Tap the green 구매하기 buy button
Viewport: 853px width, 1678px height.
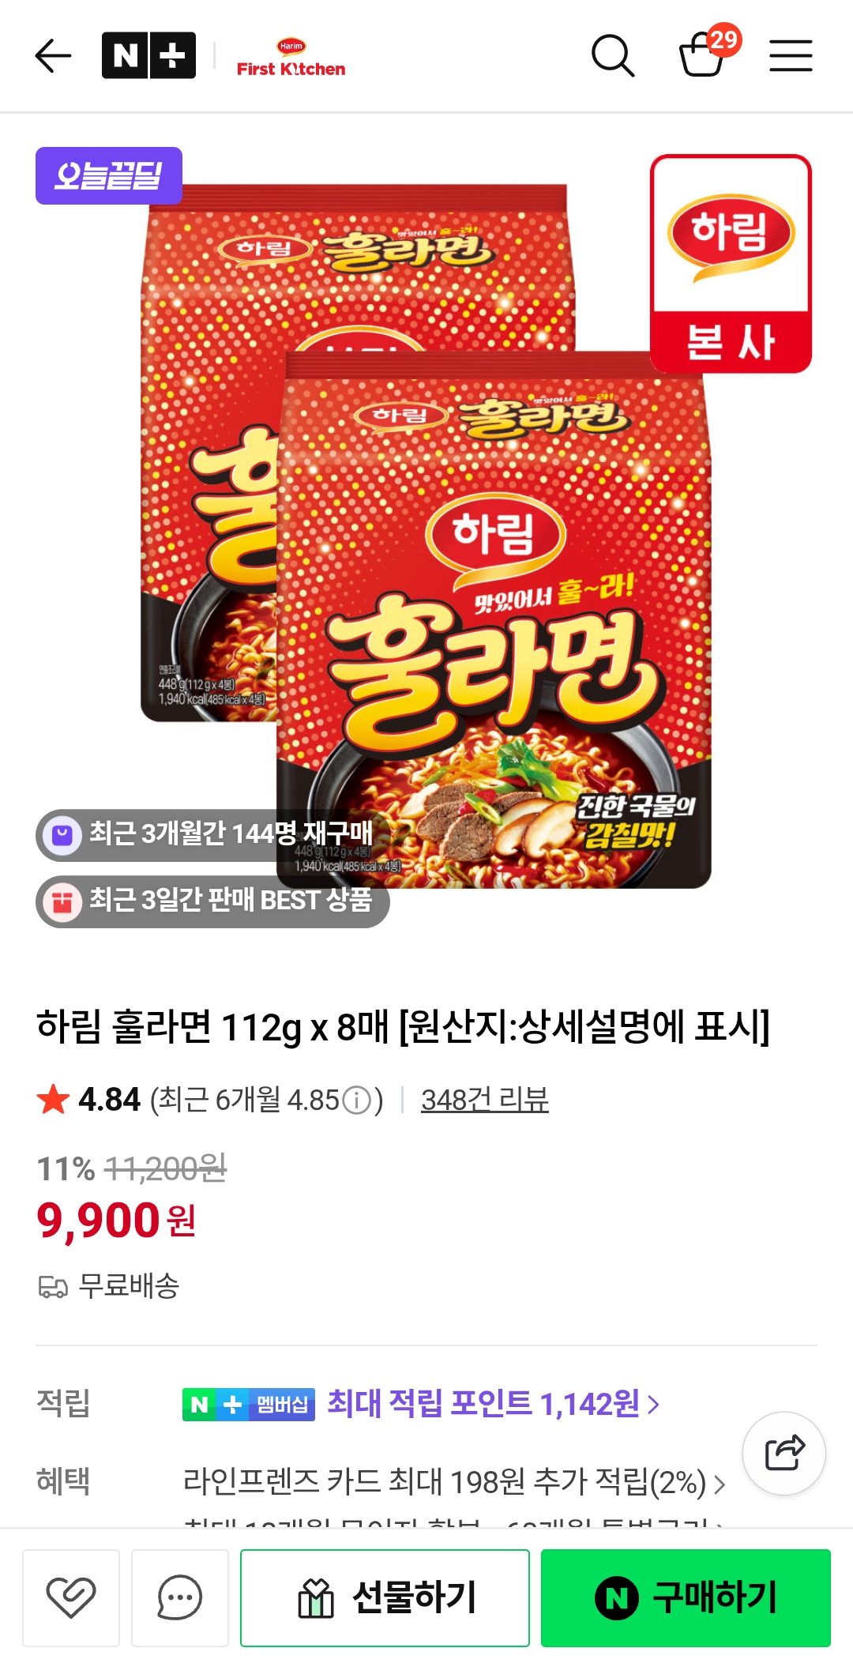point(686,1597)
